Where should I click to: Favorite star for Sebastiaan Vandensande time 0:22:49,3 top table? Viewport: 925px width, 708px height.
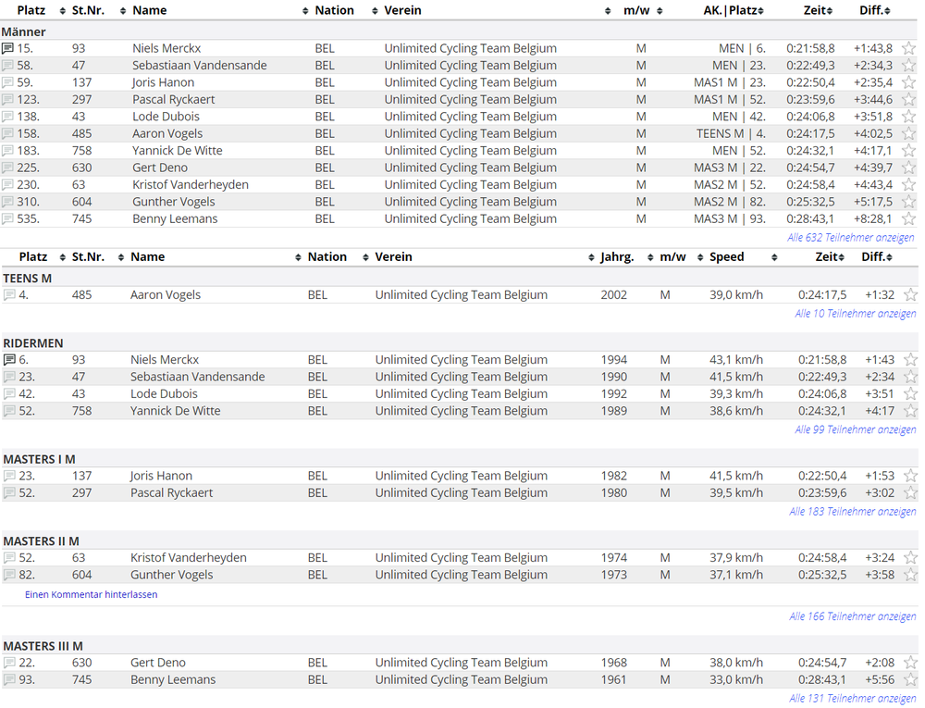pos(909,66)
